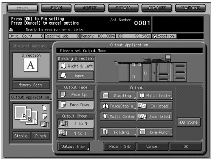Image resolution: width=211 pixels, height=159 pixels.
Task: Open Fold&Staple options
Action: click(x=118, y=106)
